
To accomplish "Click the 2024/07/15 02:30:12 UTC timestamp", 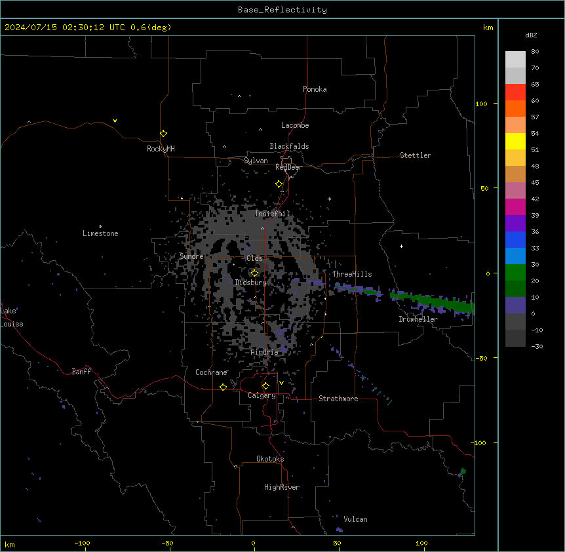I will (x=65, y=28).
